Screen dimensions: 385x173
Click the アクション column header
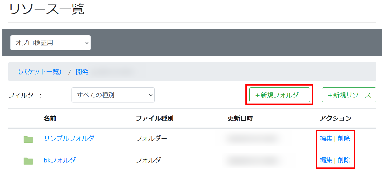[x=335, y=119]
